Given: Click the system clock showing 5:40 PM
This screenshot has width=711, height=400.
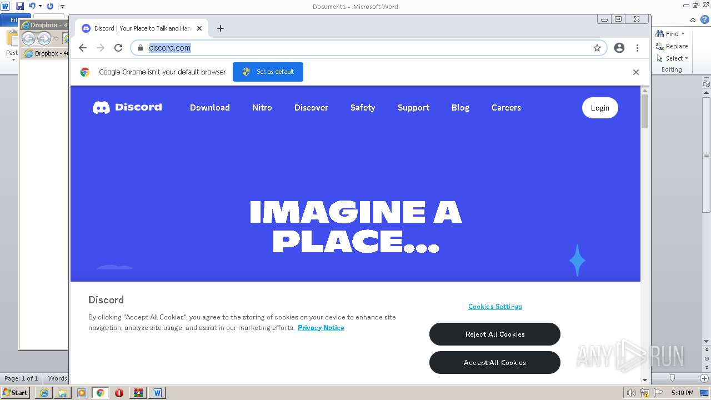Looking at the screenshot, I should click(x=682, y=393).
